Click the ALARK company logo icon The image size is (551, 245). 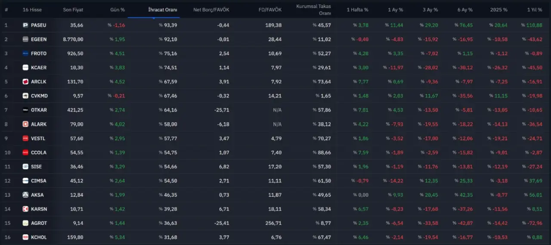(25, 124)
